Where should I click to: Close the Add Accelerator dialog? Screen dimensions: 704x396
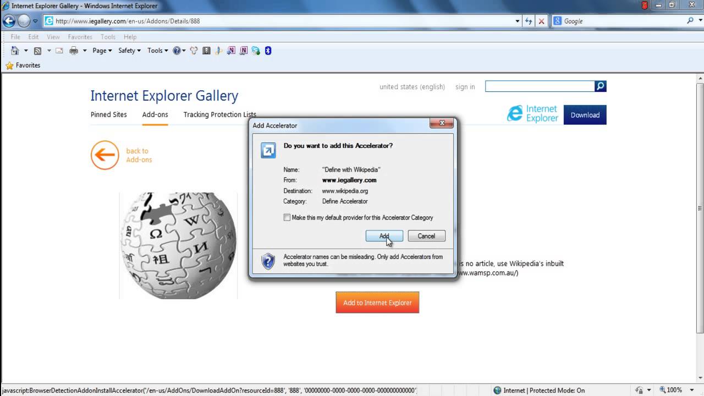pos(442,123)
